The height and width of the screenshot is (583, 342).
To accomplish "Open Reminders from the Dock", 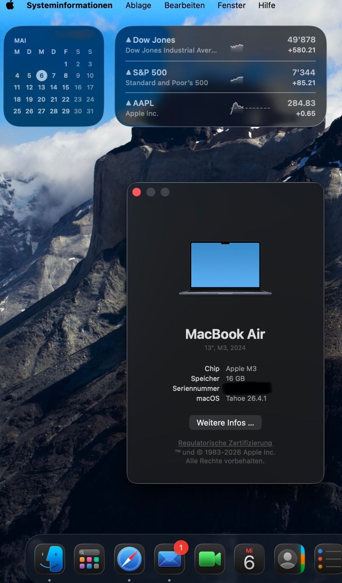I will (328, 559).
